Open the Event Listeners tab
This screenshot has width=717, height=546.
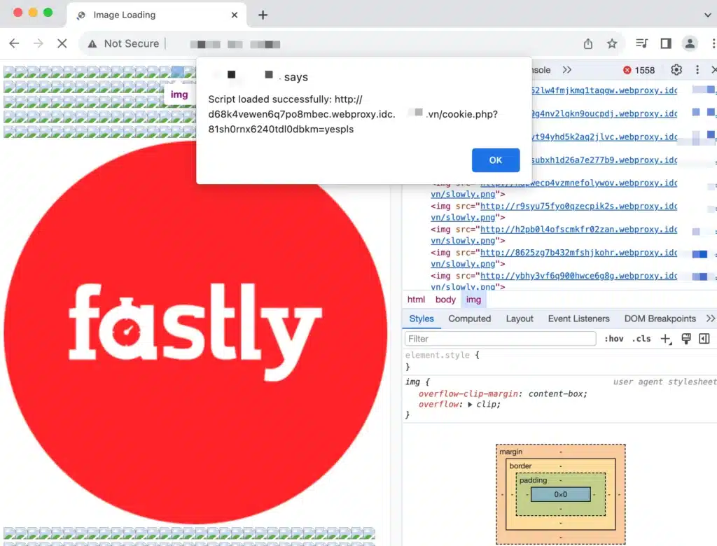click(x=578, y=318)
